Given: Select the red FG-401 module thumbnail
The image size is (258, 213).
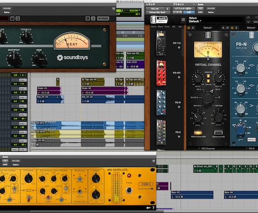Looking at the screenshot, I should 161,73.
